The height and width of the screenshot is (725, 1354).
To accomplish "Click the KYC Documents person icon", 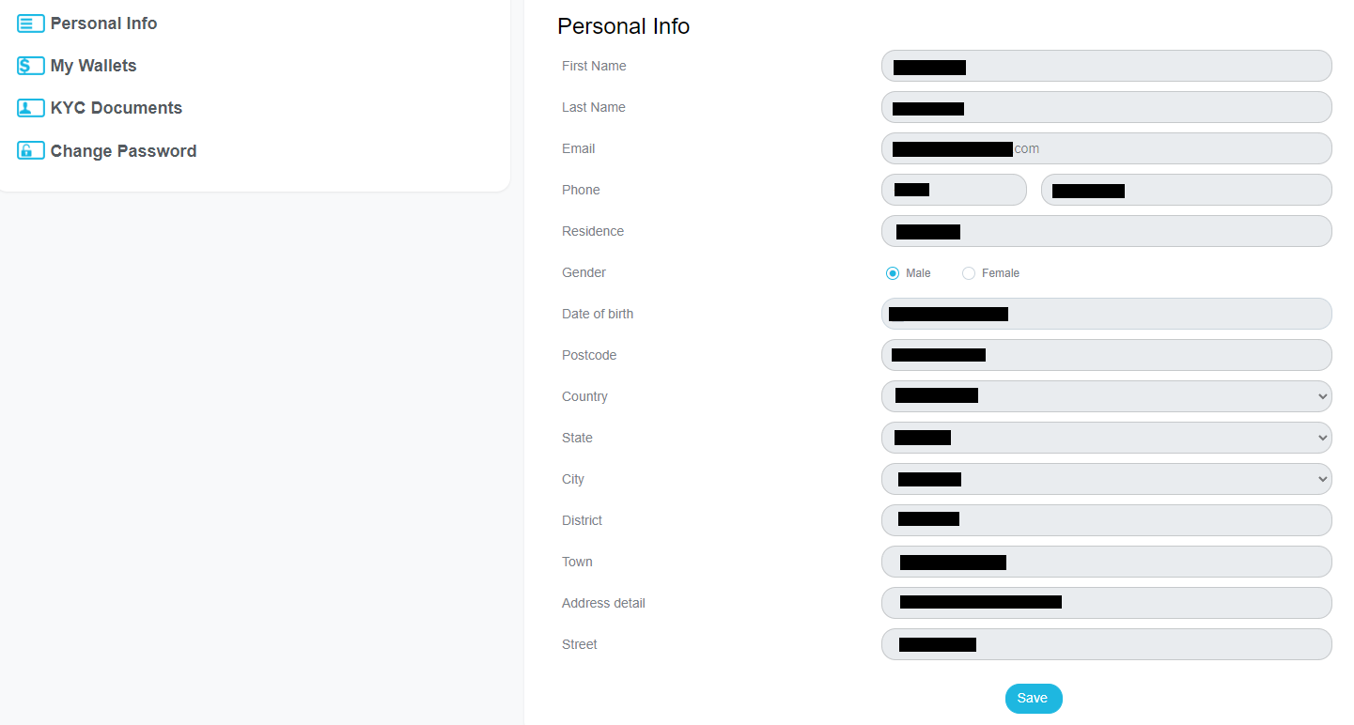I will pos(30,108).
